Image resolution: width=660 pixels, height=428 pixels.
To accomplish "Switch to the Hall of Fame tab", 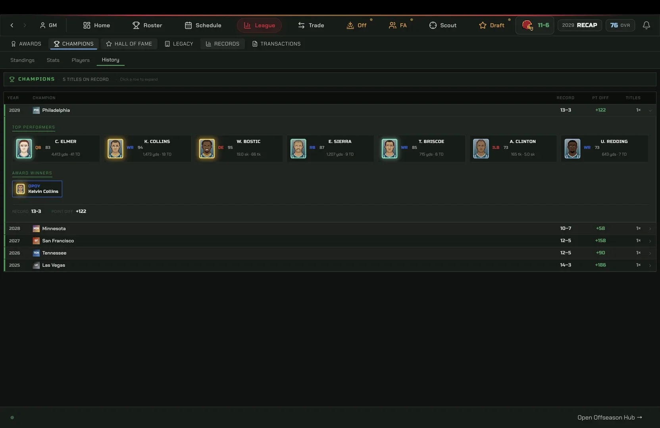I will pos(129,44).
